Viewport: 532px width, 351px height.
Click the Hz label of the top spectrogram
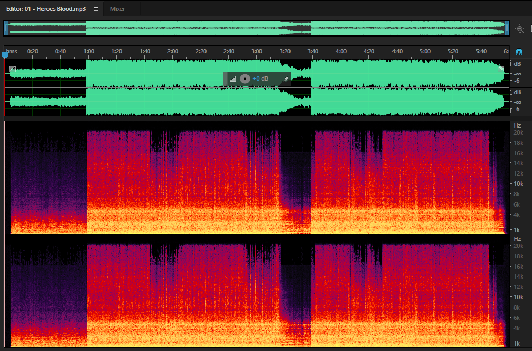pos(517,125)
